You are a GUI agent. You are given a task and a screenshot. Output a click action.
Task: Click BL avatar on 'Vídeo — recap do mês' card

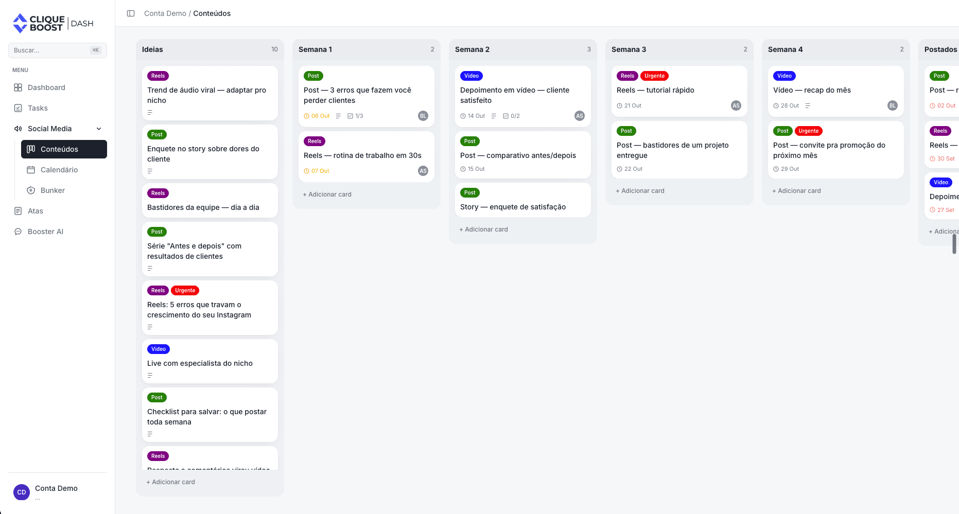pos(893,105)
